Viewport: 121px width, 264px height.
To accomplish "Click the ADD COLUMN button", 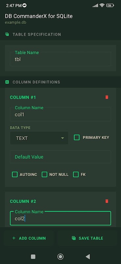I will pyautogui.click(x=29, y=238).
